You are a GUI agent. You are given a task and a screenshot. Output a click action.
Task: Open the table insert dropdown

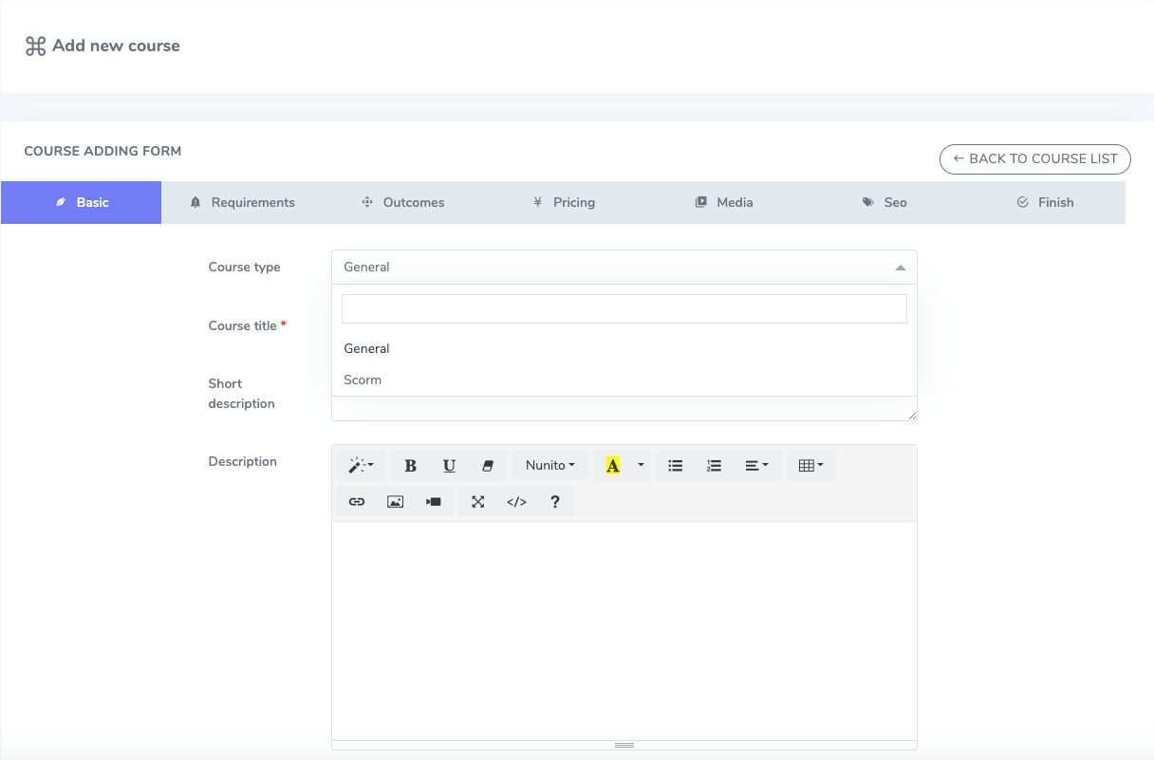click(x=810, y=466)
